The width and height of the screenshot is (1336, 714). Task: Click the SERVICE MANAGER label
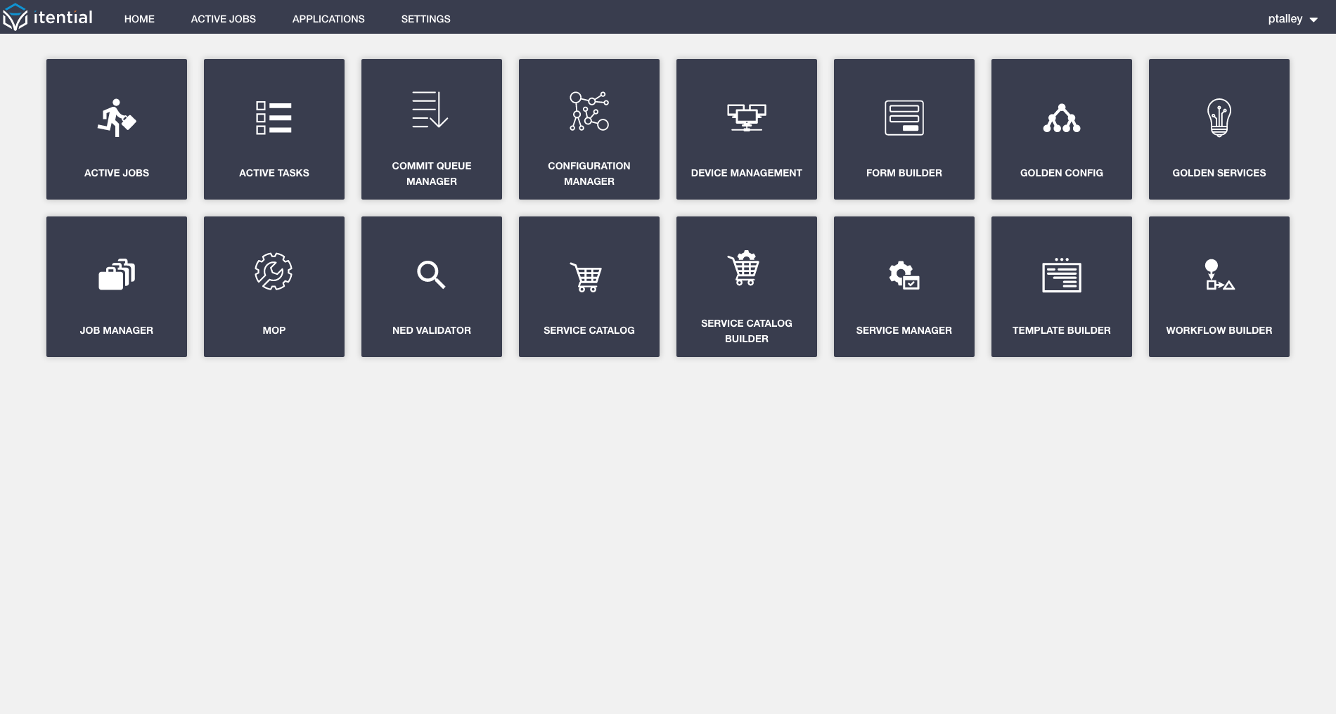(904, 330)
